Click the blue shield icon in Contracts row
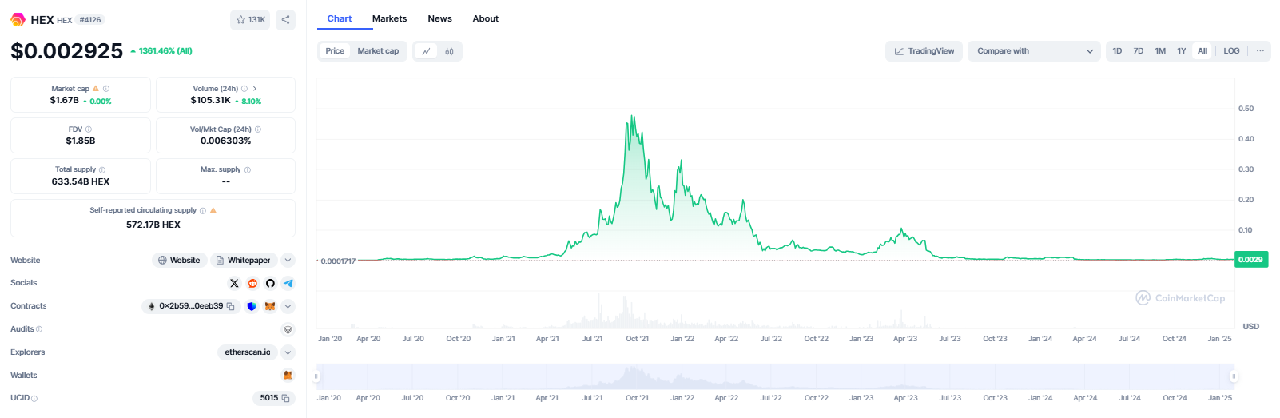 click(x=252, y=306)
